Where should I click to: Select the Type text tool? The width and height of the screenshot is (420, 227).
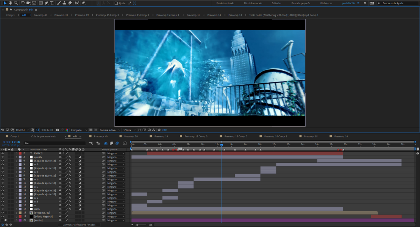point(52,3)
